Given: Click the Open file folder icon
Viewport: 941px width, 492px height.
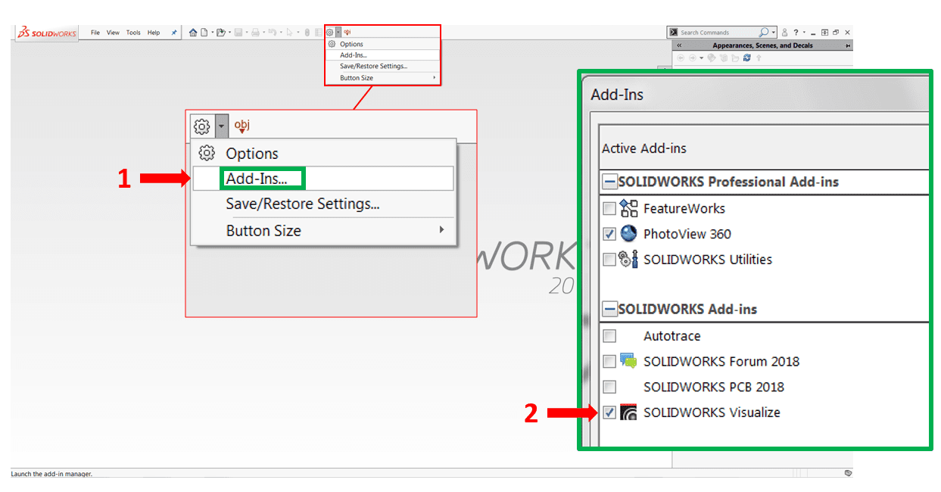Looking at the screenshot, I should (221, 33).
